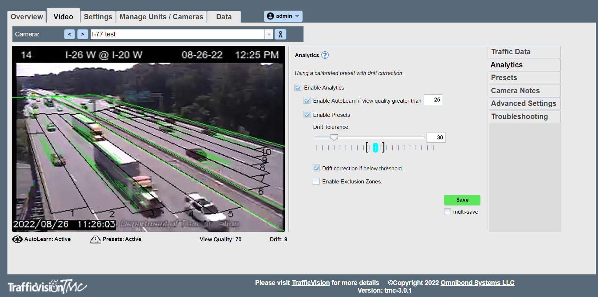Open the Troubleshooting side menu

click(x=524, y=116)
